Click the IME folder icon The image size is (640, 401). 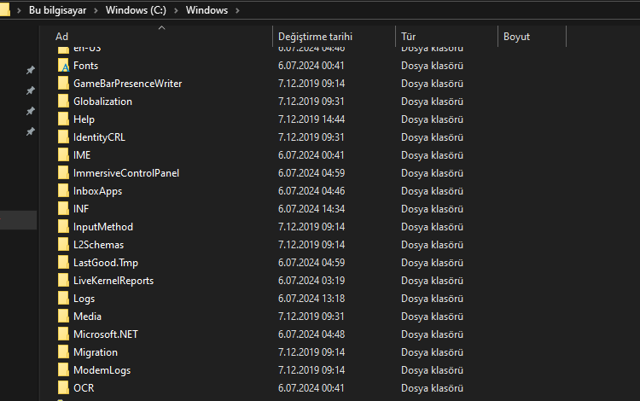click(64, 155)
